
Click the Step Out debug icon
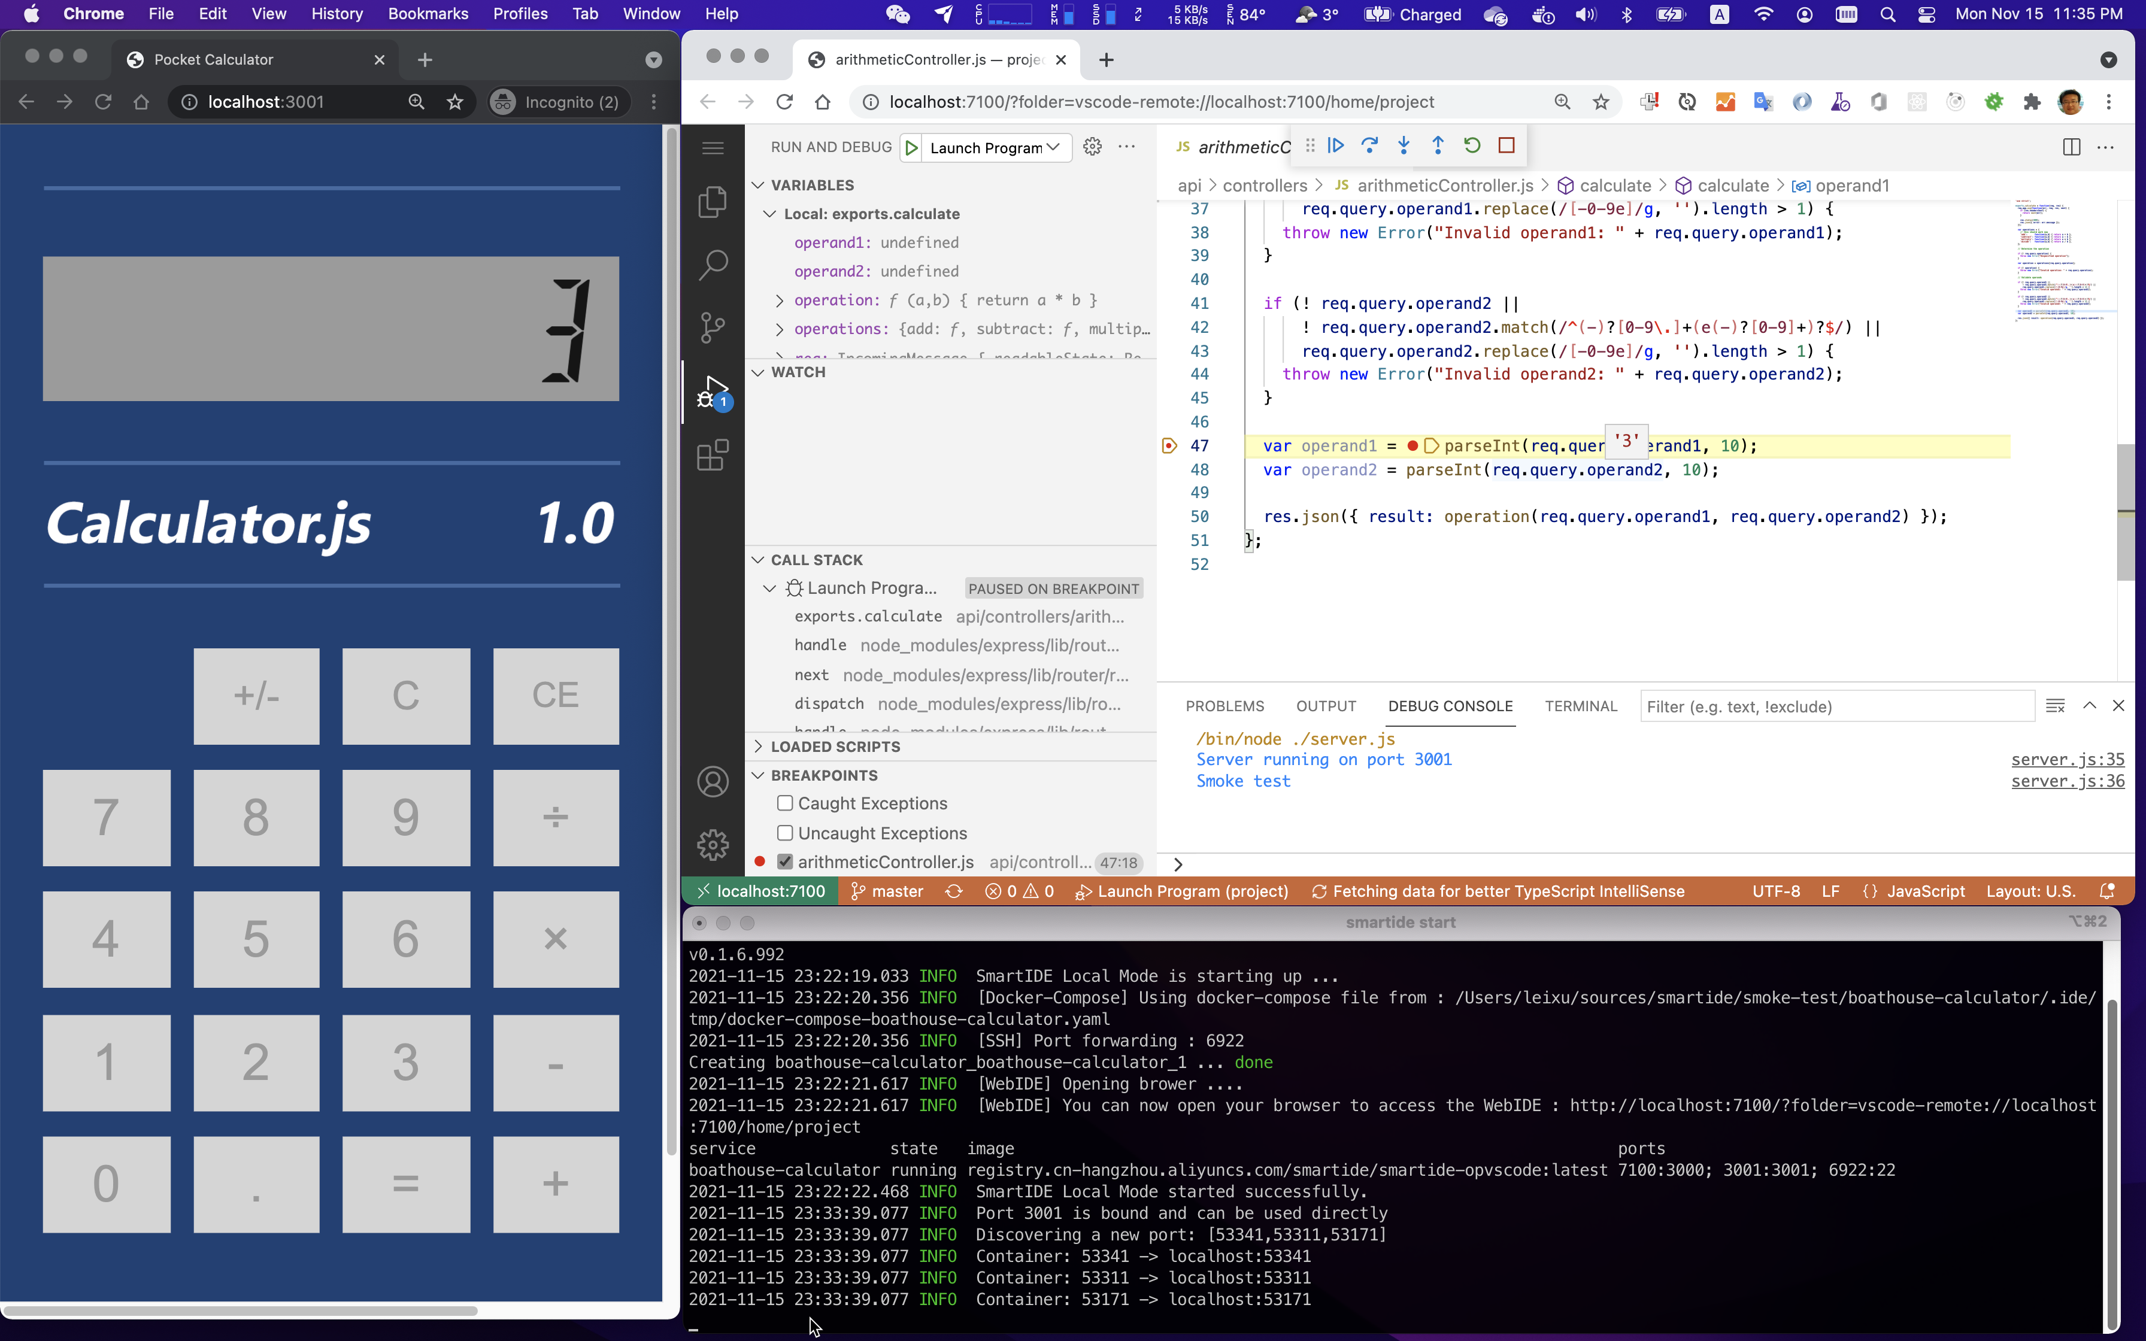pyautogui.click(x=1438, y=145)
